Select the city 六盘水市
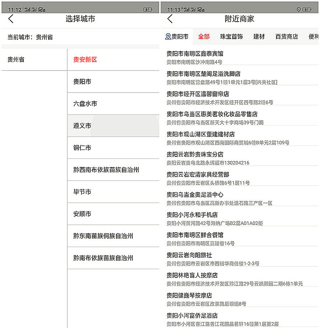 (x=113, y=104)
